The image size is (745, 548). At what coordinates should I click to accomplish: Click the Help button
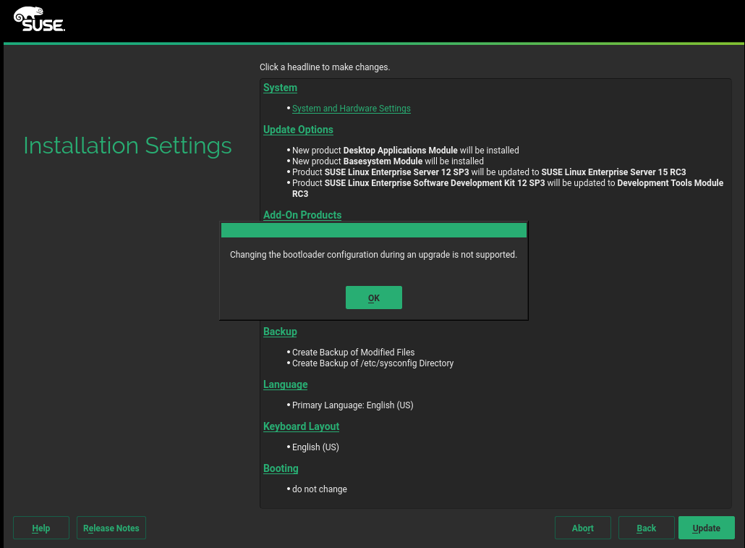coord(41,528)
